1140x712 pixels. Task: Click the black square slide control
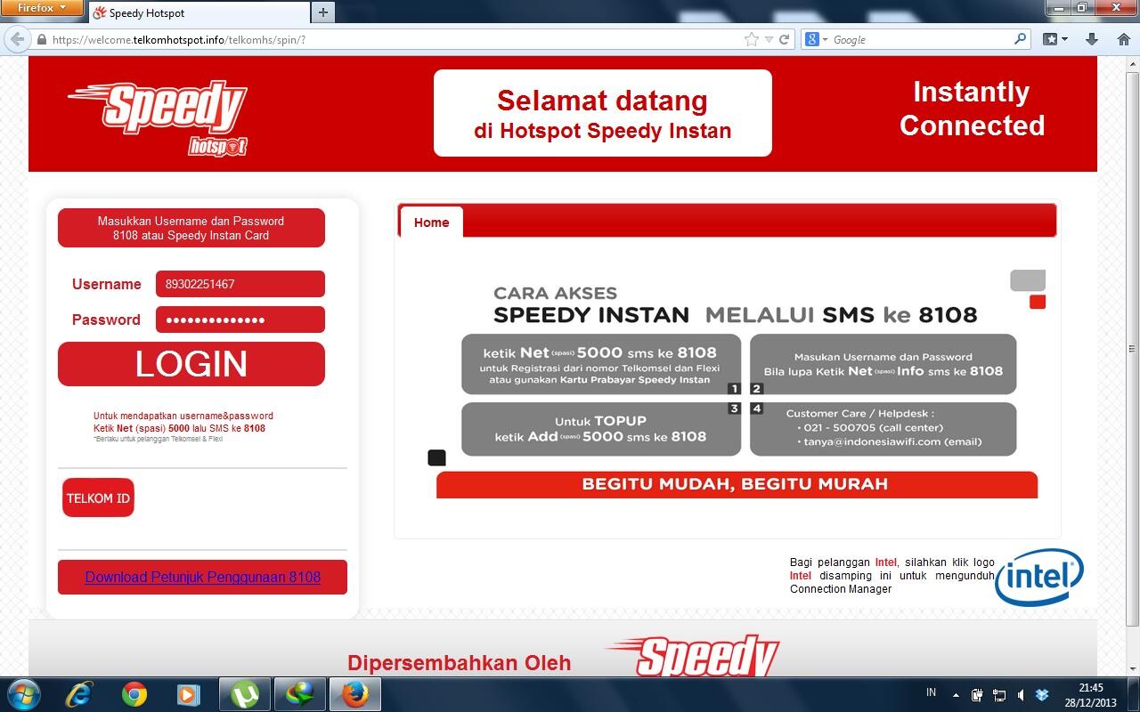click(x=436, y=457)
